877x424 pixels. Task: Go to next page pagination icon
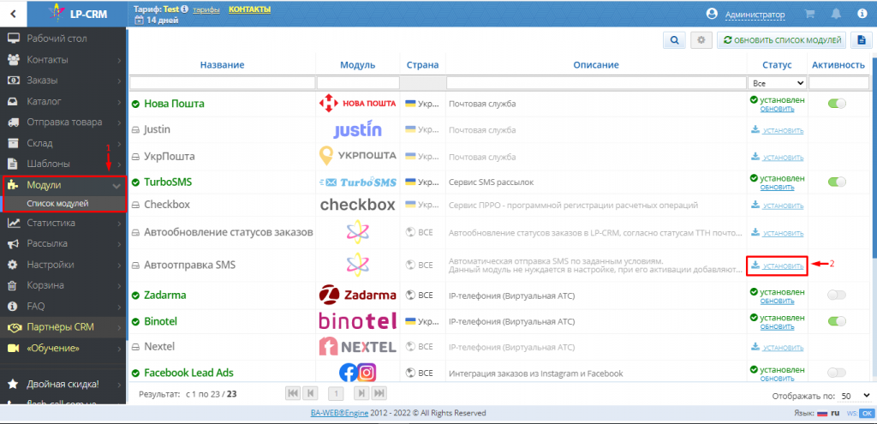pyautogui.click(x=362, y=393)
